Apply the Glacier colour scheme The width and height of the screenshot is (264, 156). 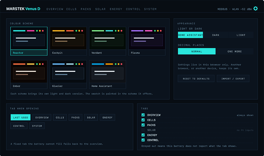(x=68, y=75)
